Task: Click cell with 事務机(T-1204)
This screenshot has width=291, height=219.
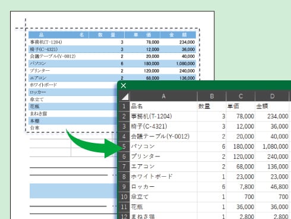Action: tap(163, 117)
